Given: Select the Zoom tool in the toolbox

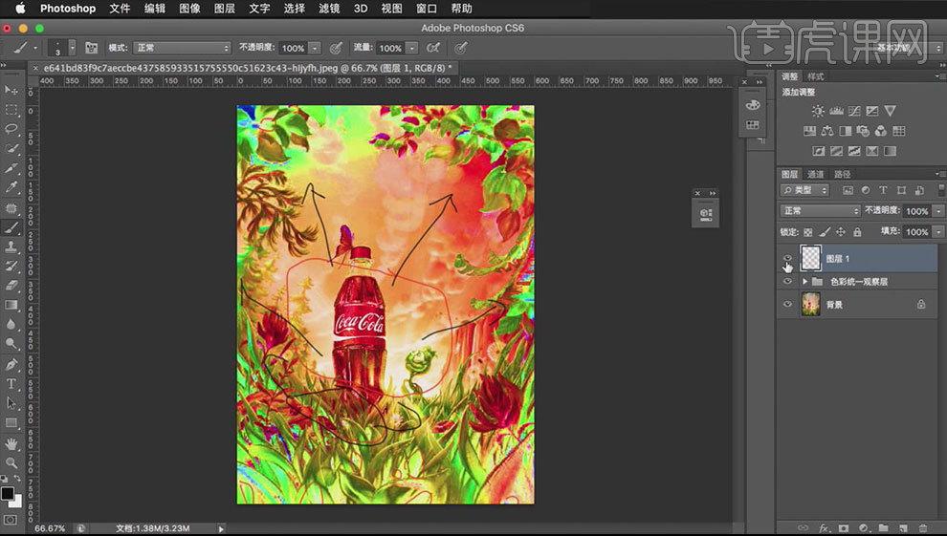Looking at the screenshot, I should [x=11, y=462].
